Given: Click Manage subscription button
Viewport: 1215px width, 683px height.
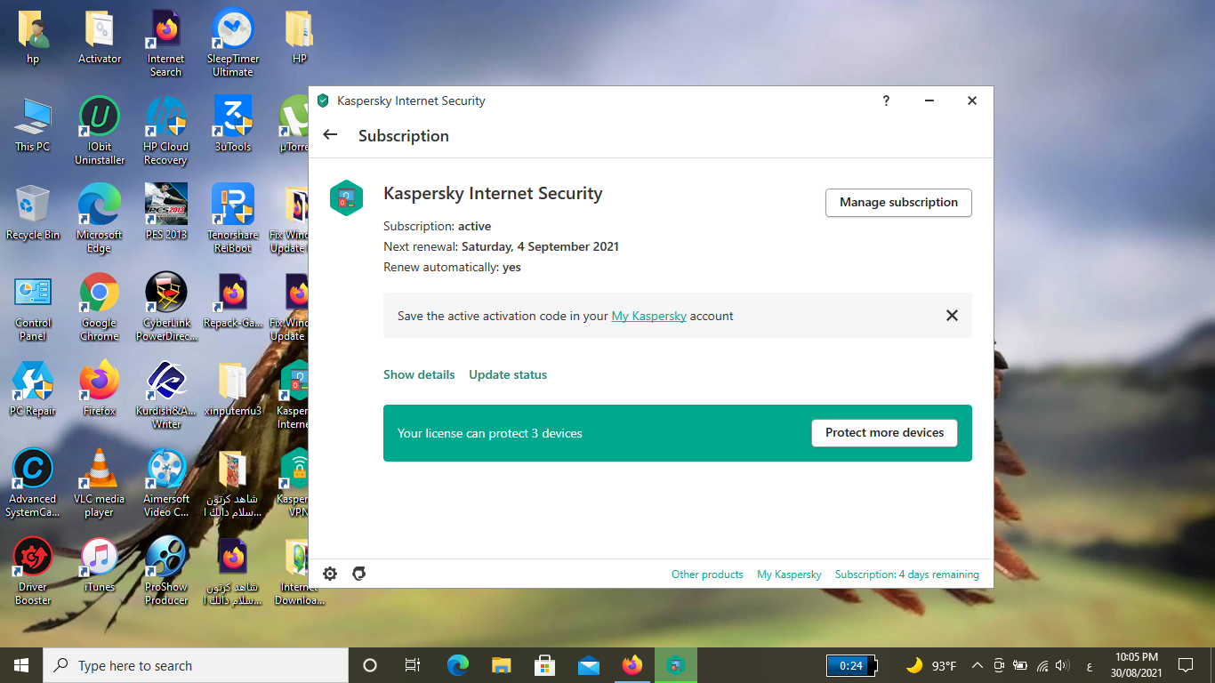Looking at the screenshot, I should click(898, 202).
